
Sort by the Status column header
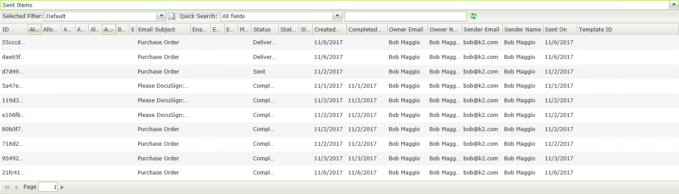(262, 30)
